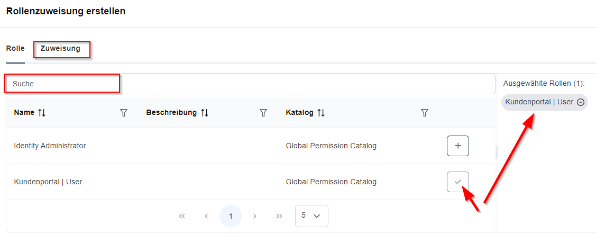This screenshot has height=242, width=596.
Task: Jump to the first page of results
Action: pos(182,216)
